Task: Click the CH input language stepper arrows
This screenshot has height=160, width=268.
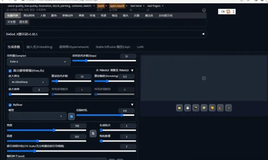Action: point(234,11)
